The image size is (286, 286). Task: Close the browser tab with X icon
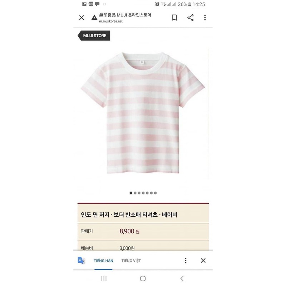pyautogui.click(x=82, y=18)
